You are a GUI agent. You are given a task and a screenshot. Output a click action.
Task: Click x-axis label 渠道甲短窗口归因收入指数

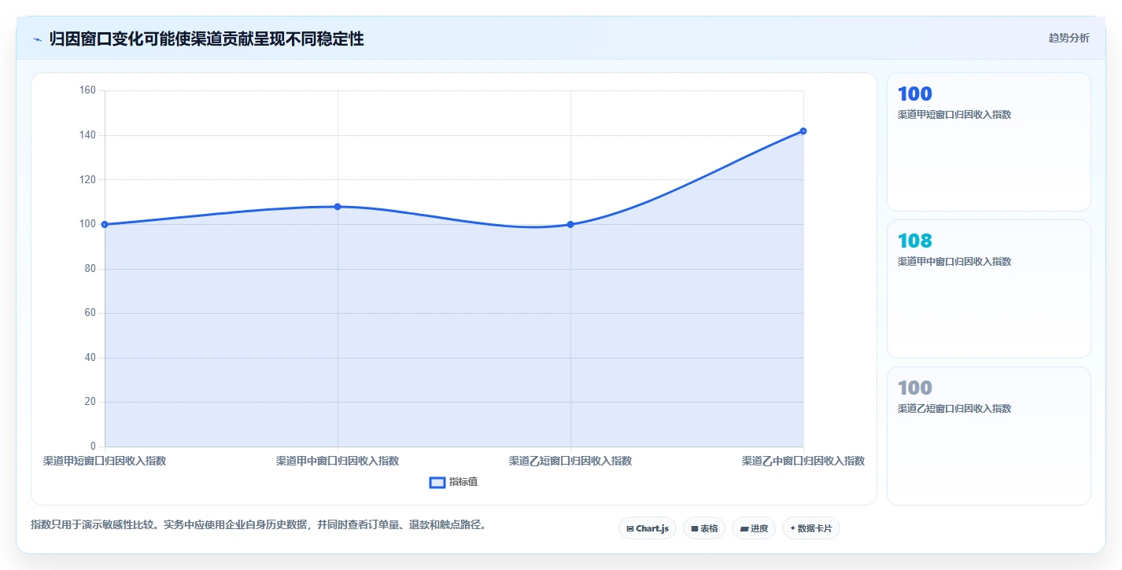click(105, 461)
